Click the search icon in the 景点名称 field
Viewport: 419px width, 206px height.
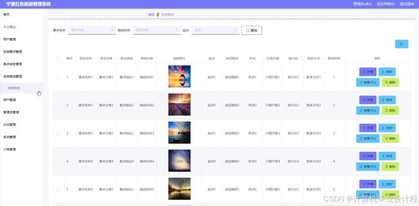click(112, 30)
